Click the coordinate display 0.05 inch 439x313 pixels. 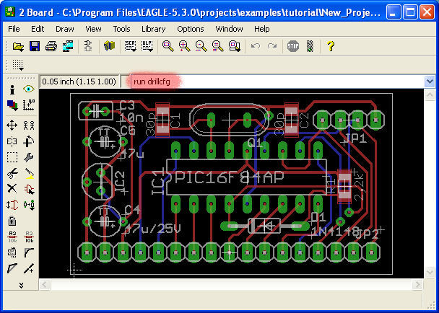(79, 81)
